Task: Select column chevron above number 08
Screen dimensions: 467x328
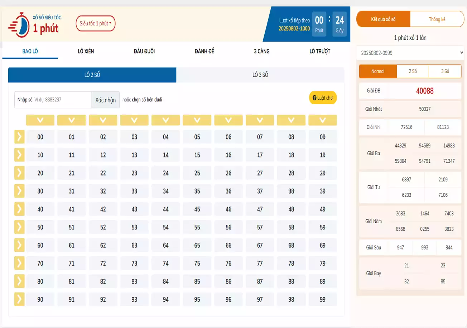Action: coord(291,120)
